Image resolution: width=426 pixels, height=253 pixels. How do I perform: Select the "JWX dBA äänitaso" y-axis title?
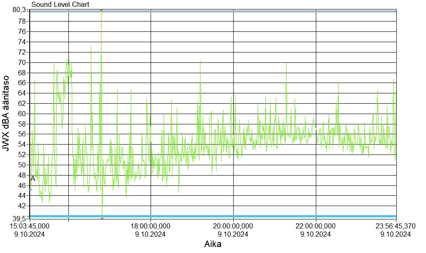coord(6,113)
